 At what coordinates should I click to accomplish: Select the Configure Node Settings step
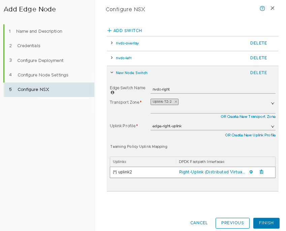[x=43, y=75]
